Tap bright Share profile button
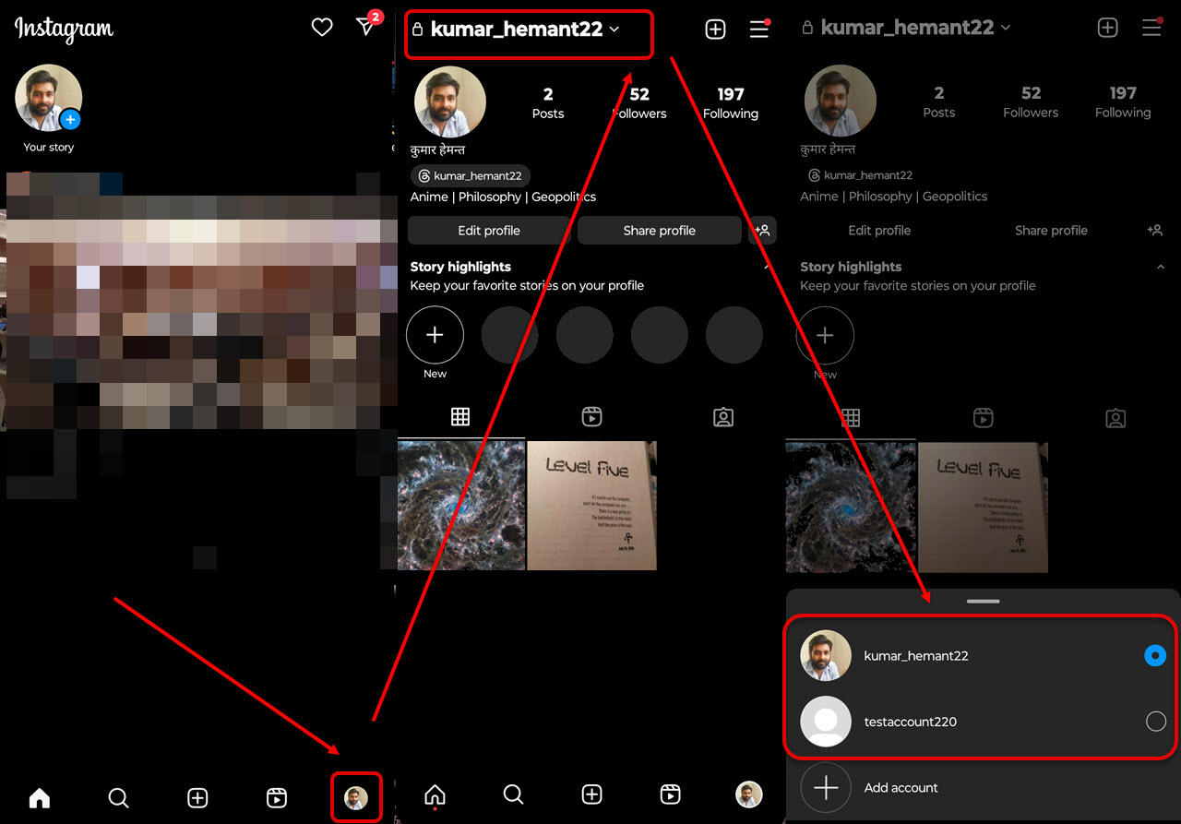 tap(660, 231)
